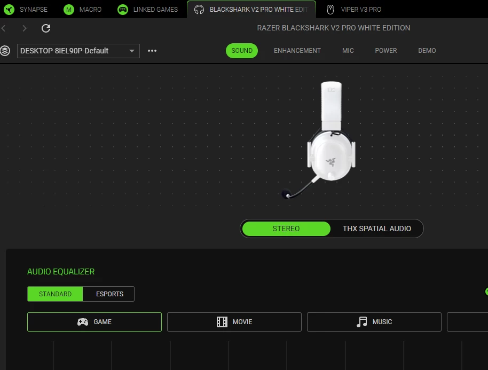The width and height of the screenshot is (488, 370).
Task: Click the music note icon in MUSIC preset
Action: click(361, 322)
